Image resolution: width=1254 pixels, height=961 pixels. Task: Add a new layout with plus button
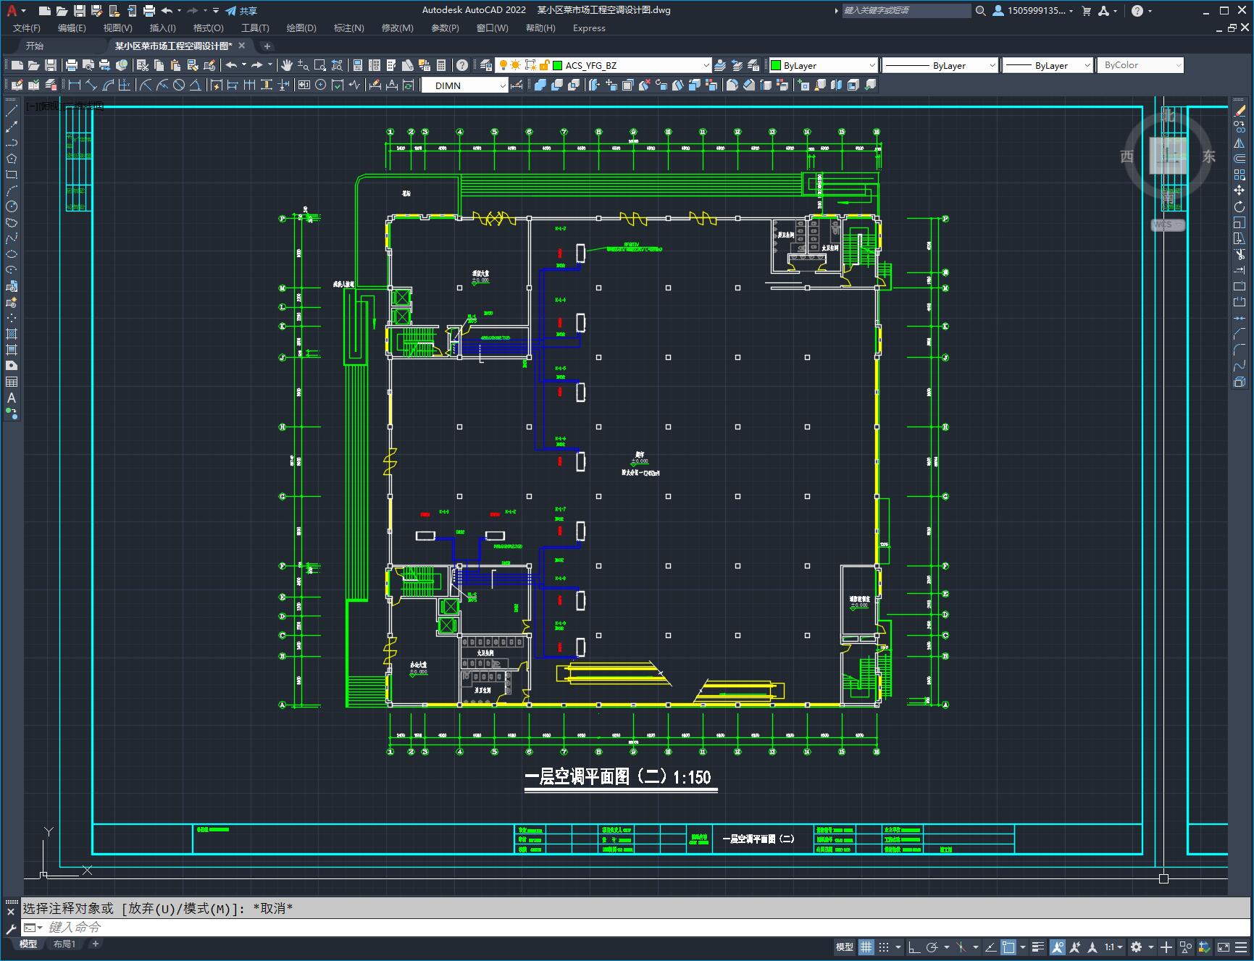pyautogui.click(x=95, y=944)
